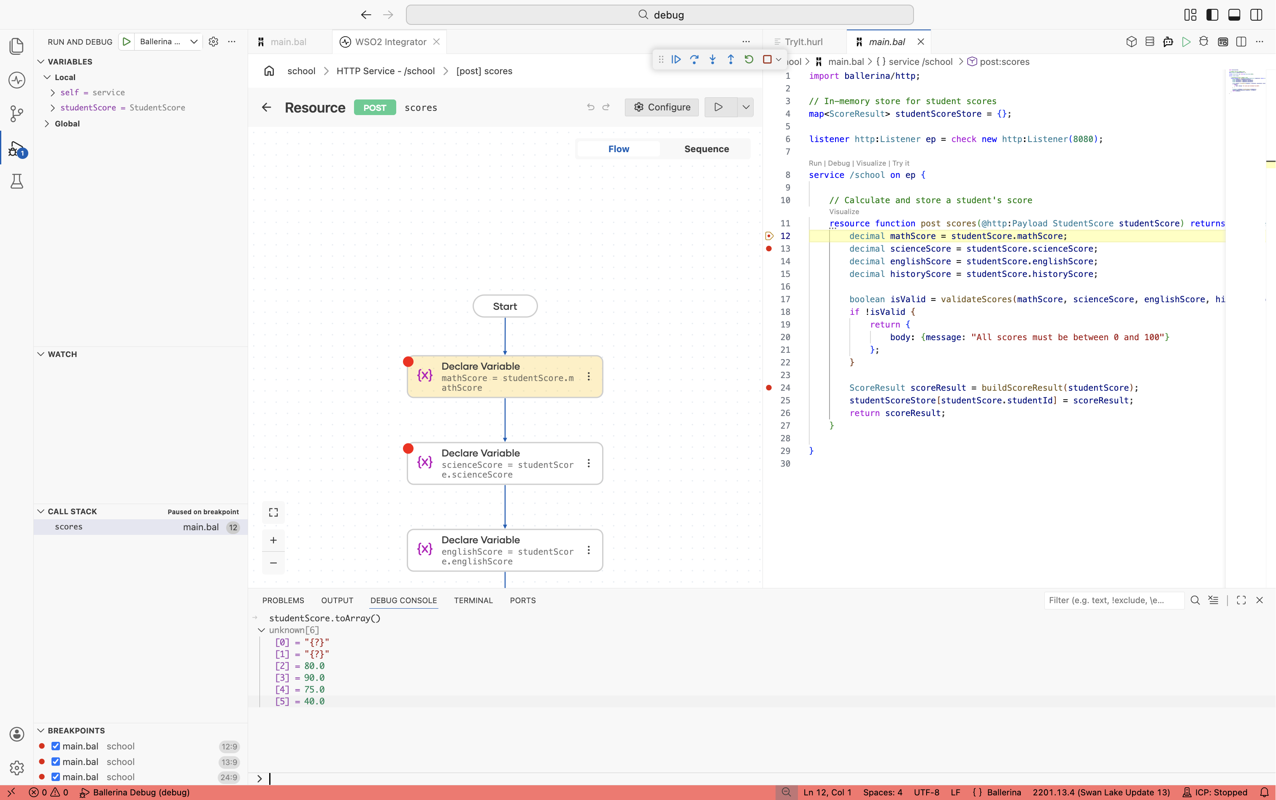
Task: Switch to the Sequence view tab
Action: point(706,149)
